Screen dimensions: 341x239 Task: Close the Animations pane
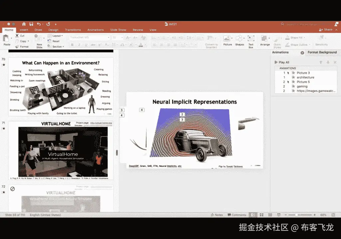(x=302, y=53)
